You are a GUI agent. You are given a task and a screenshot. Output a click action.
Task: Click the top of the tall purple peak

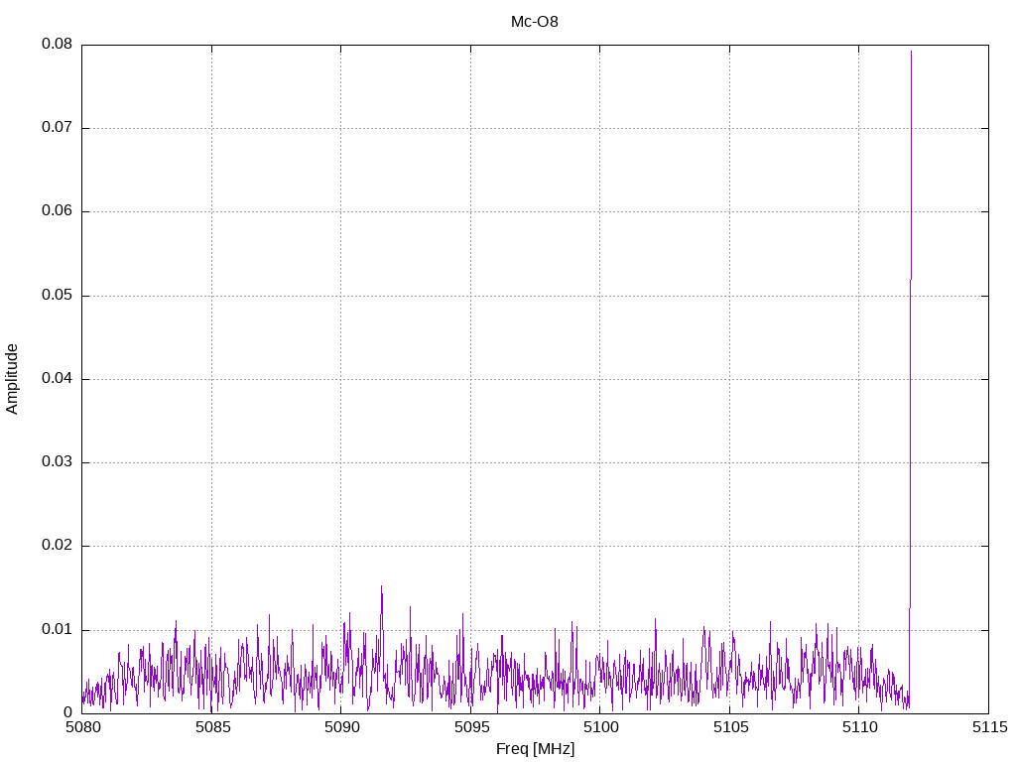(911, 53)
